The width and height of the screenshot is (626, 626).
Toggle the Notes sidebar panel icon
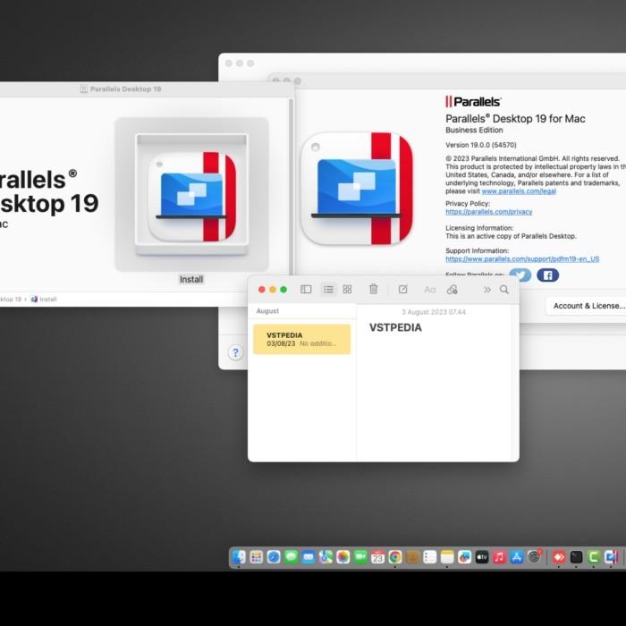(x=306, y=290)
